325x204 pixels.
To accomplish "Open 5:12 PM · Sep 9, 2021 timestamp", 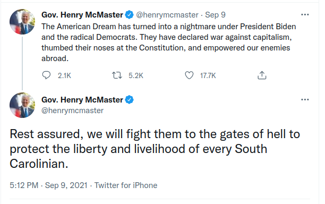I will pyautogui.click(x=48, y=185).
